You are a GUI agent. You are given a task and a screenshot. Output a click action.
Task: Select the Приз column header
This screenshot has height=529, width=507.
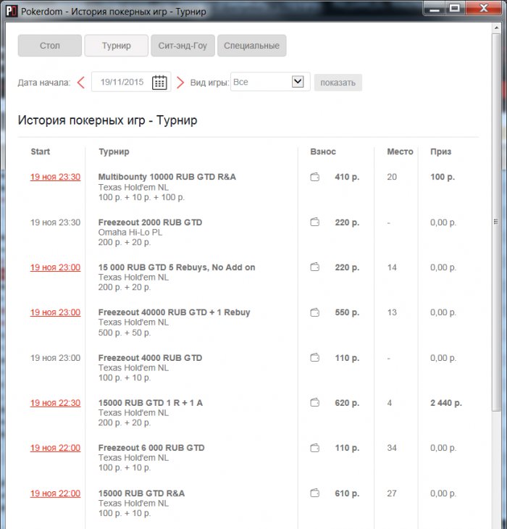point(440,151)
